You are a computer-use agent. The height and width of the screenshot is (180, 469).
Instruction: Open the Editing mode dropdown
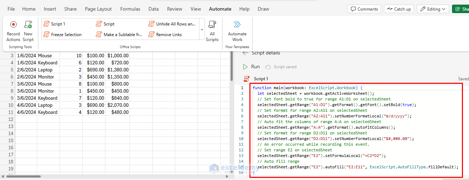coord(433,9)
